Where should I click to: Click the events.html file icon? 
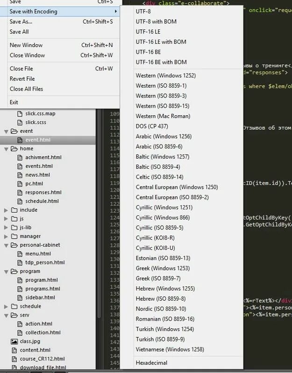point(20,166)
